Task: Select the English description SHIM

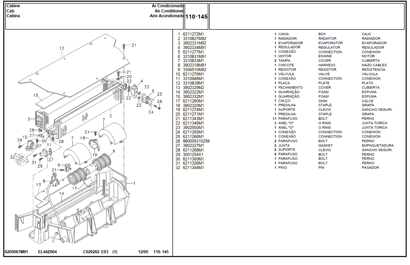Action: [x=323, y=101]
